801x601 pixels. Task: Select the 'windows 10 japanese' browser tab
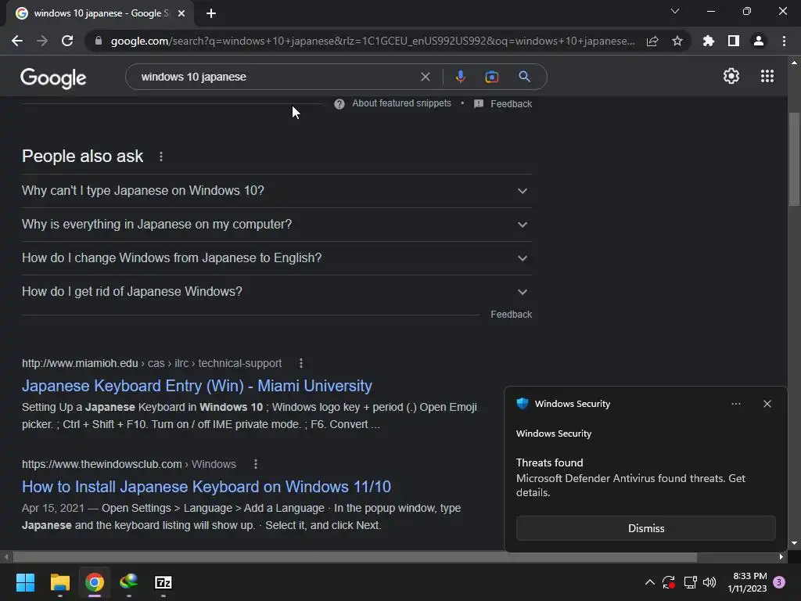(101, 13)
